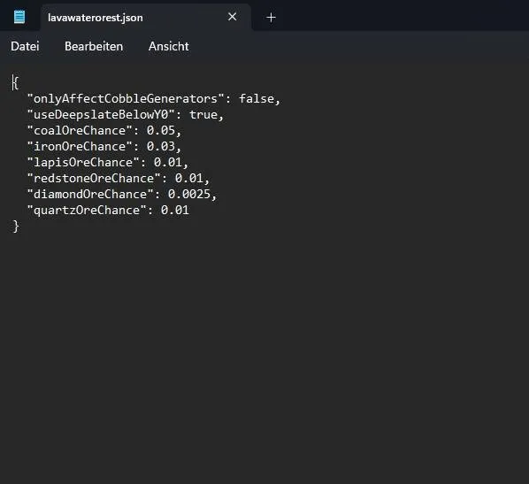Viewport: 529px width, 484px height.
Task: Click the lapisOreChance value 0.01
Action: tap(168, 162)
